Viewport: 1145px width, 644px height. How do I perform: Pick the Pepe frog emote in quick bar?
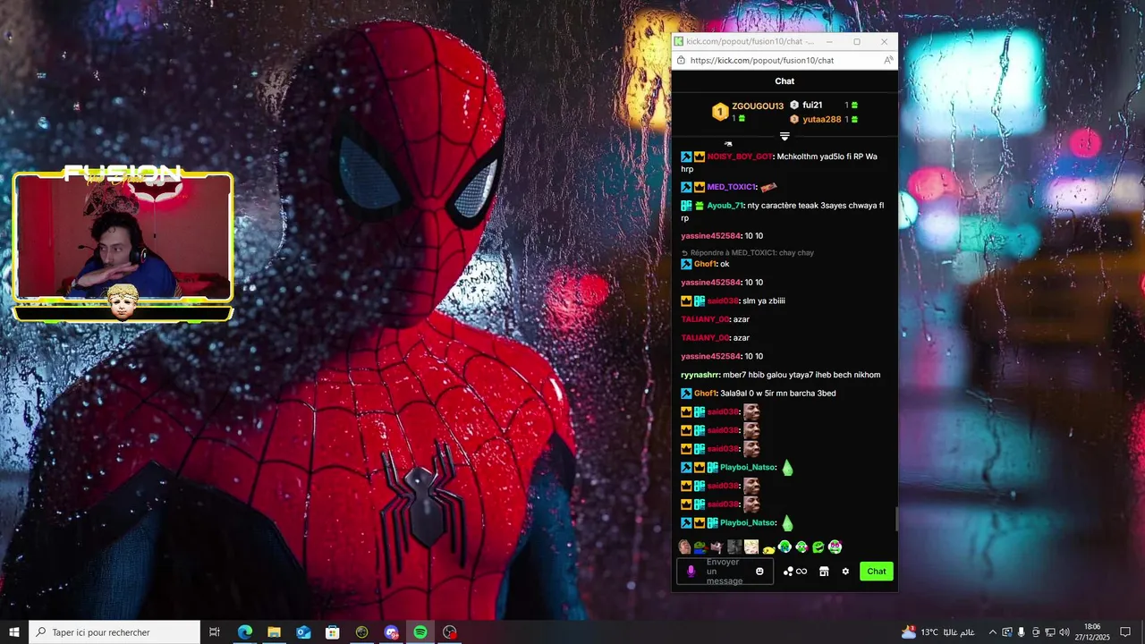700,547
